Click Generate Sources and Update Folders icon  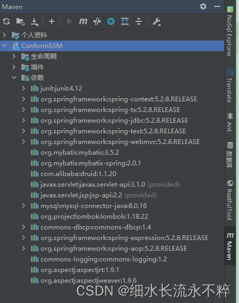(20, 21)
